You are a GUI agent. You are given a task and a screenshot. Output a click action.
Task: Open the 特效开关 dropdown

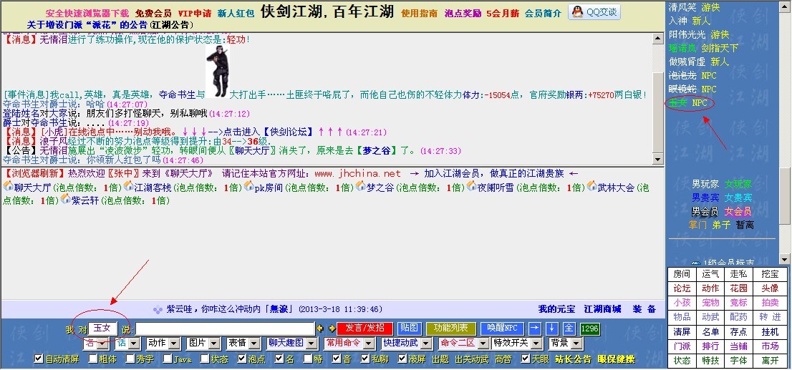pyautogui.click(x=517, y=344)
